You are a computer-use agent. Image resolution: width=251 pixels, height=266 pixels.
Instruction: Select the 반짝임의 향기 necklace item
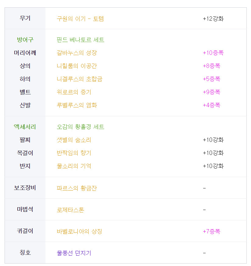pos(74,153)
